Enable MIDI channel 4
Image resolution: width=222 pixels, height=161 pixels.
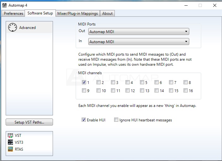click(x=127, y=82)
